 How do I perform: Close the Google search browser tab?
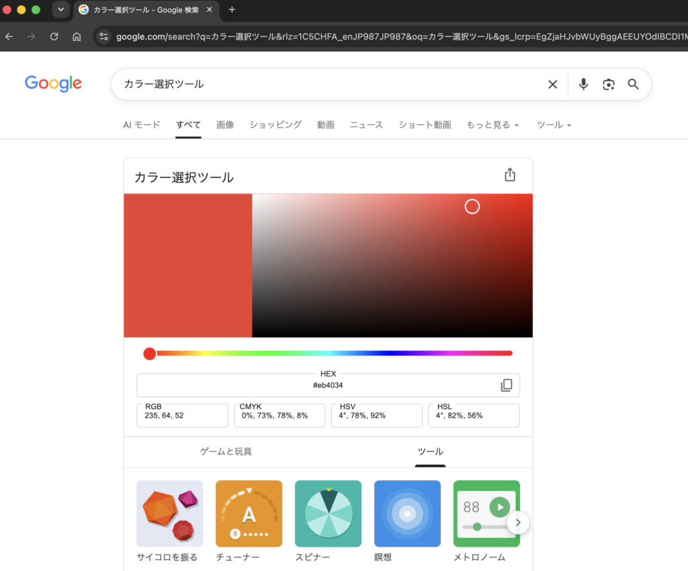pyautogui.click(x=210, y=9)
